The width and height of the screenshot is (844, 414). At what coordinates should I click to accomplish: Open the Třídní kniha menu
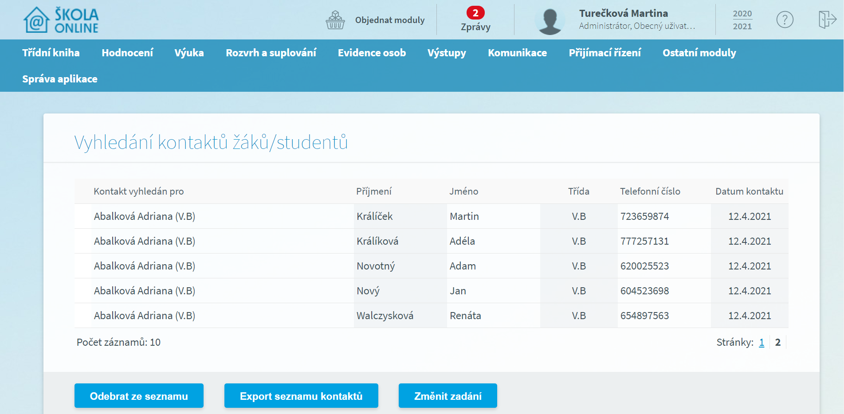tap(51, 53)
